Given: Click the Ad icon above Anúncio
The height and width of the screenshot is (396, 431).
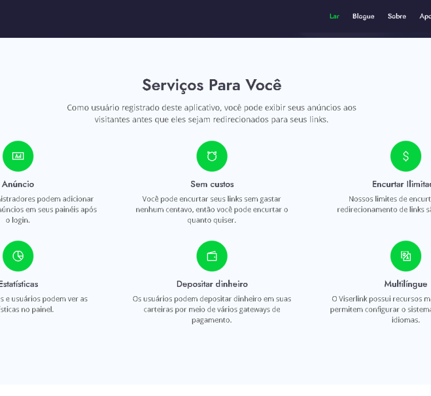Looking at the screenshot, I should (18, 156).
